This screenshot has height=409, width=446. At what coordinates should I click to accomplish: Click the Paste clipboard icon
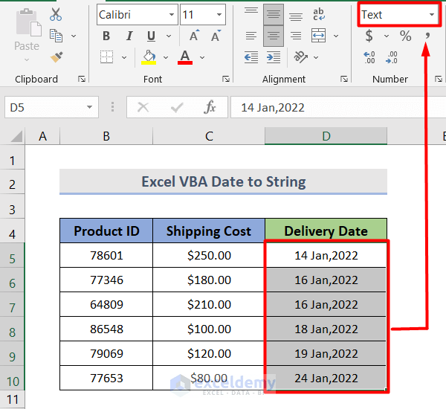point(28,23)
